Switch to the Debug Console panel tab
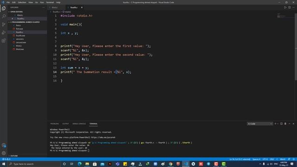 click(79, 124)
